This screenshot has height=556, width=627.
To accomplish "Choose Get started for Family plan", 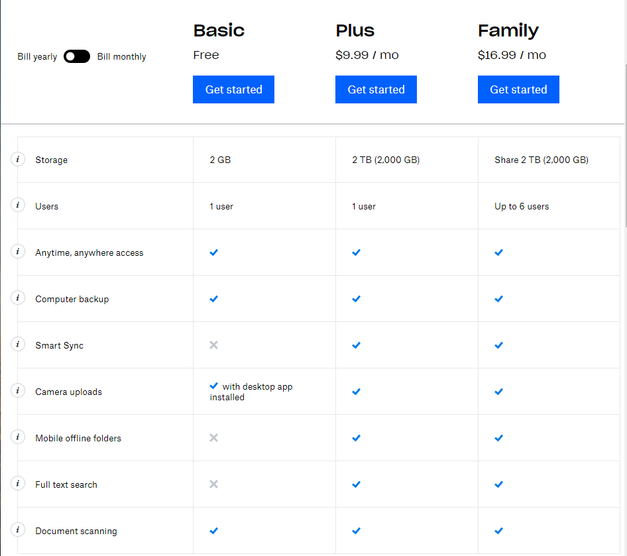I will click(518, 89).
